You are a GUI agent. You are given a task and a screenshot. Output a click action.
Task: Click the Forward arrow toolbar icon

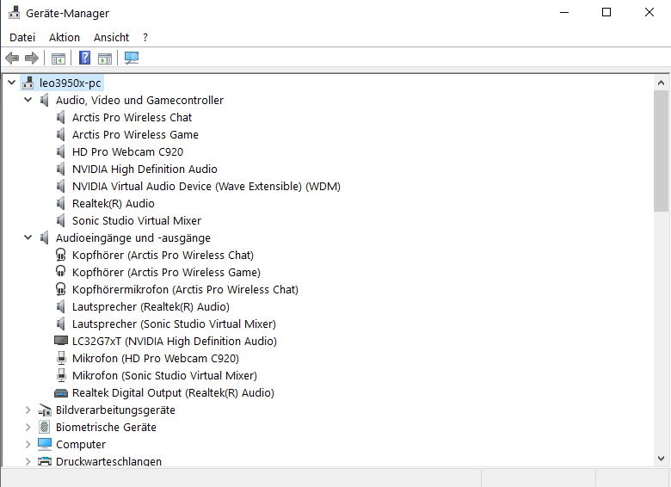[x=32, y=58]
